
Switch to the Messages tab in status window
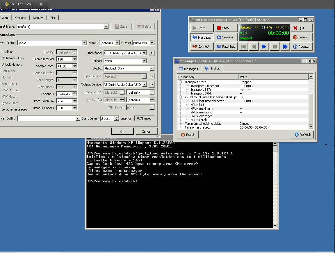[x=188, y=69]
